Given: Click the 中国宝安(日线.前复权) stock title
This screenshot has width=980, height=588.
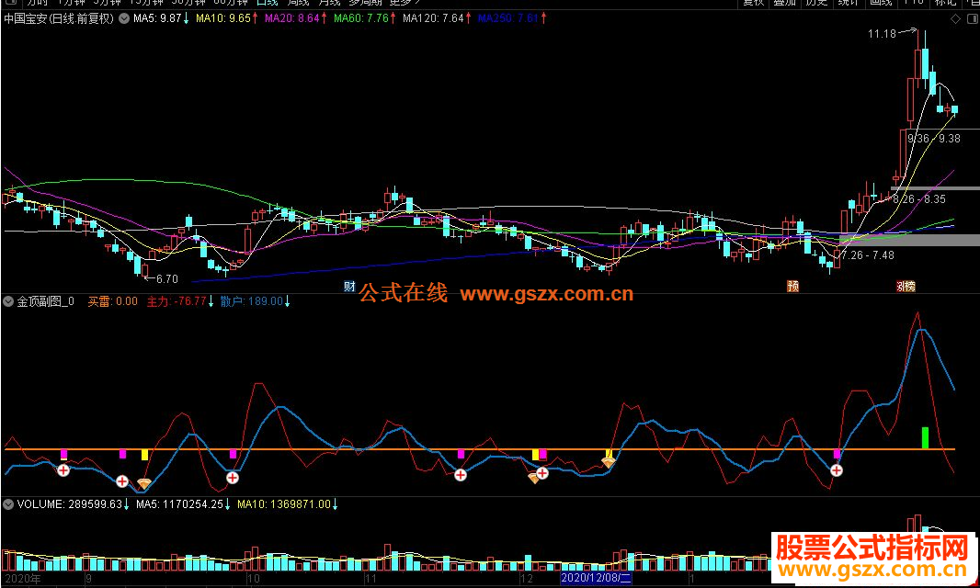Looking at the screenshot, I should point(60,18).
